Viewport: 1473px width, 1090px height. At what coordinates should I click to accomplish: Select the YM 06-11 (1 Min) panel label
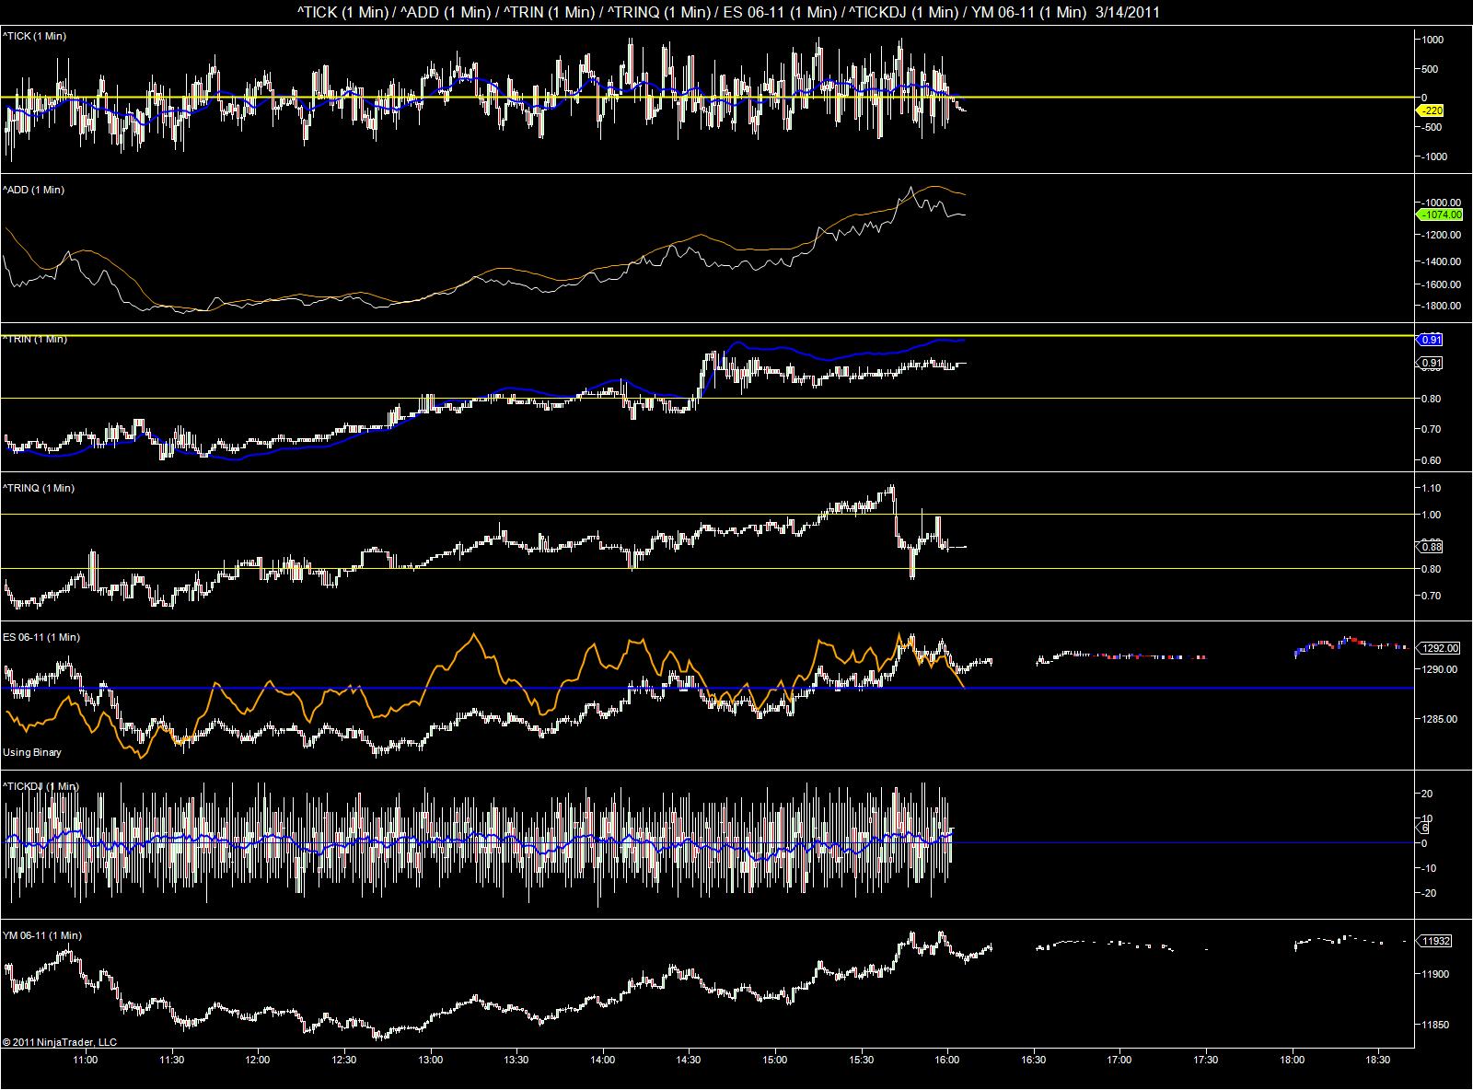point(41,935)
